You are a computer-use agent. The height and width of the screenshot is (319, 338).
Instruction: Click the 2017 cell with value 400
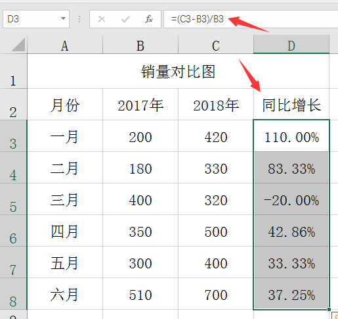click(x=140, y=199)
